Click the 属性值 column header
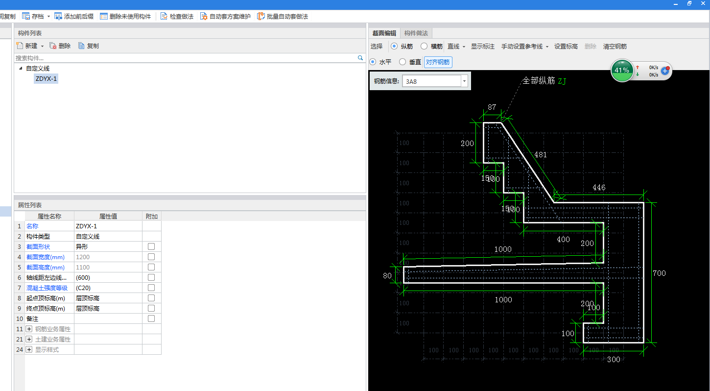Viewport: 710px width, 391px height. tap(108, 216)
